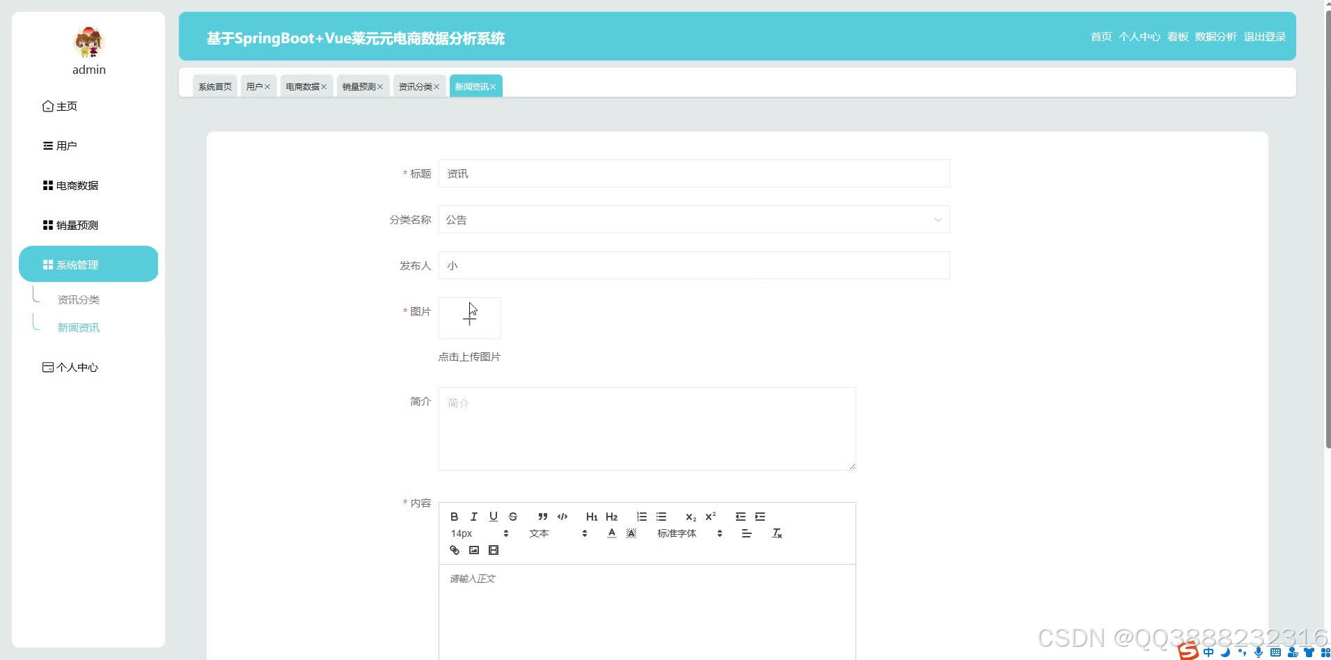Click into the rich text content area

647,613
